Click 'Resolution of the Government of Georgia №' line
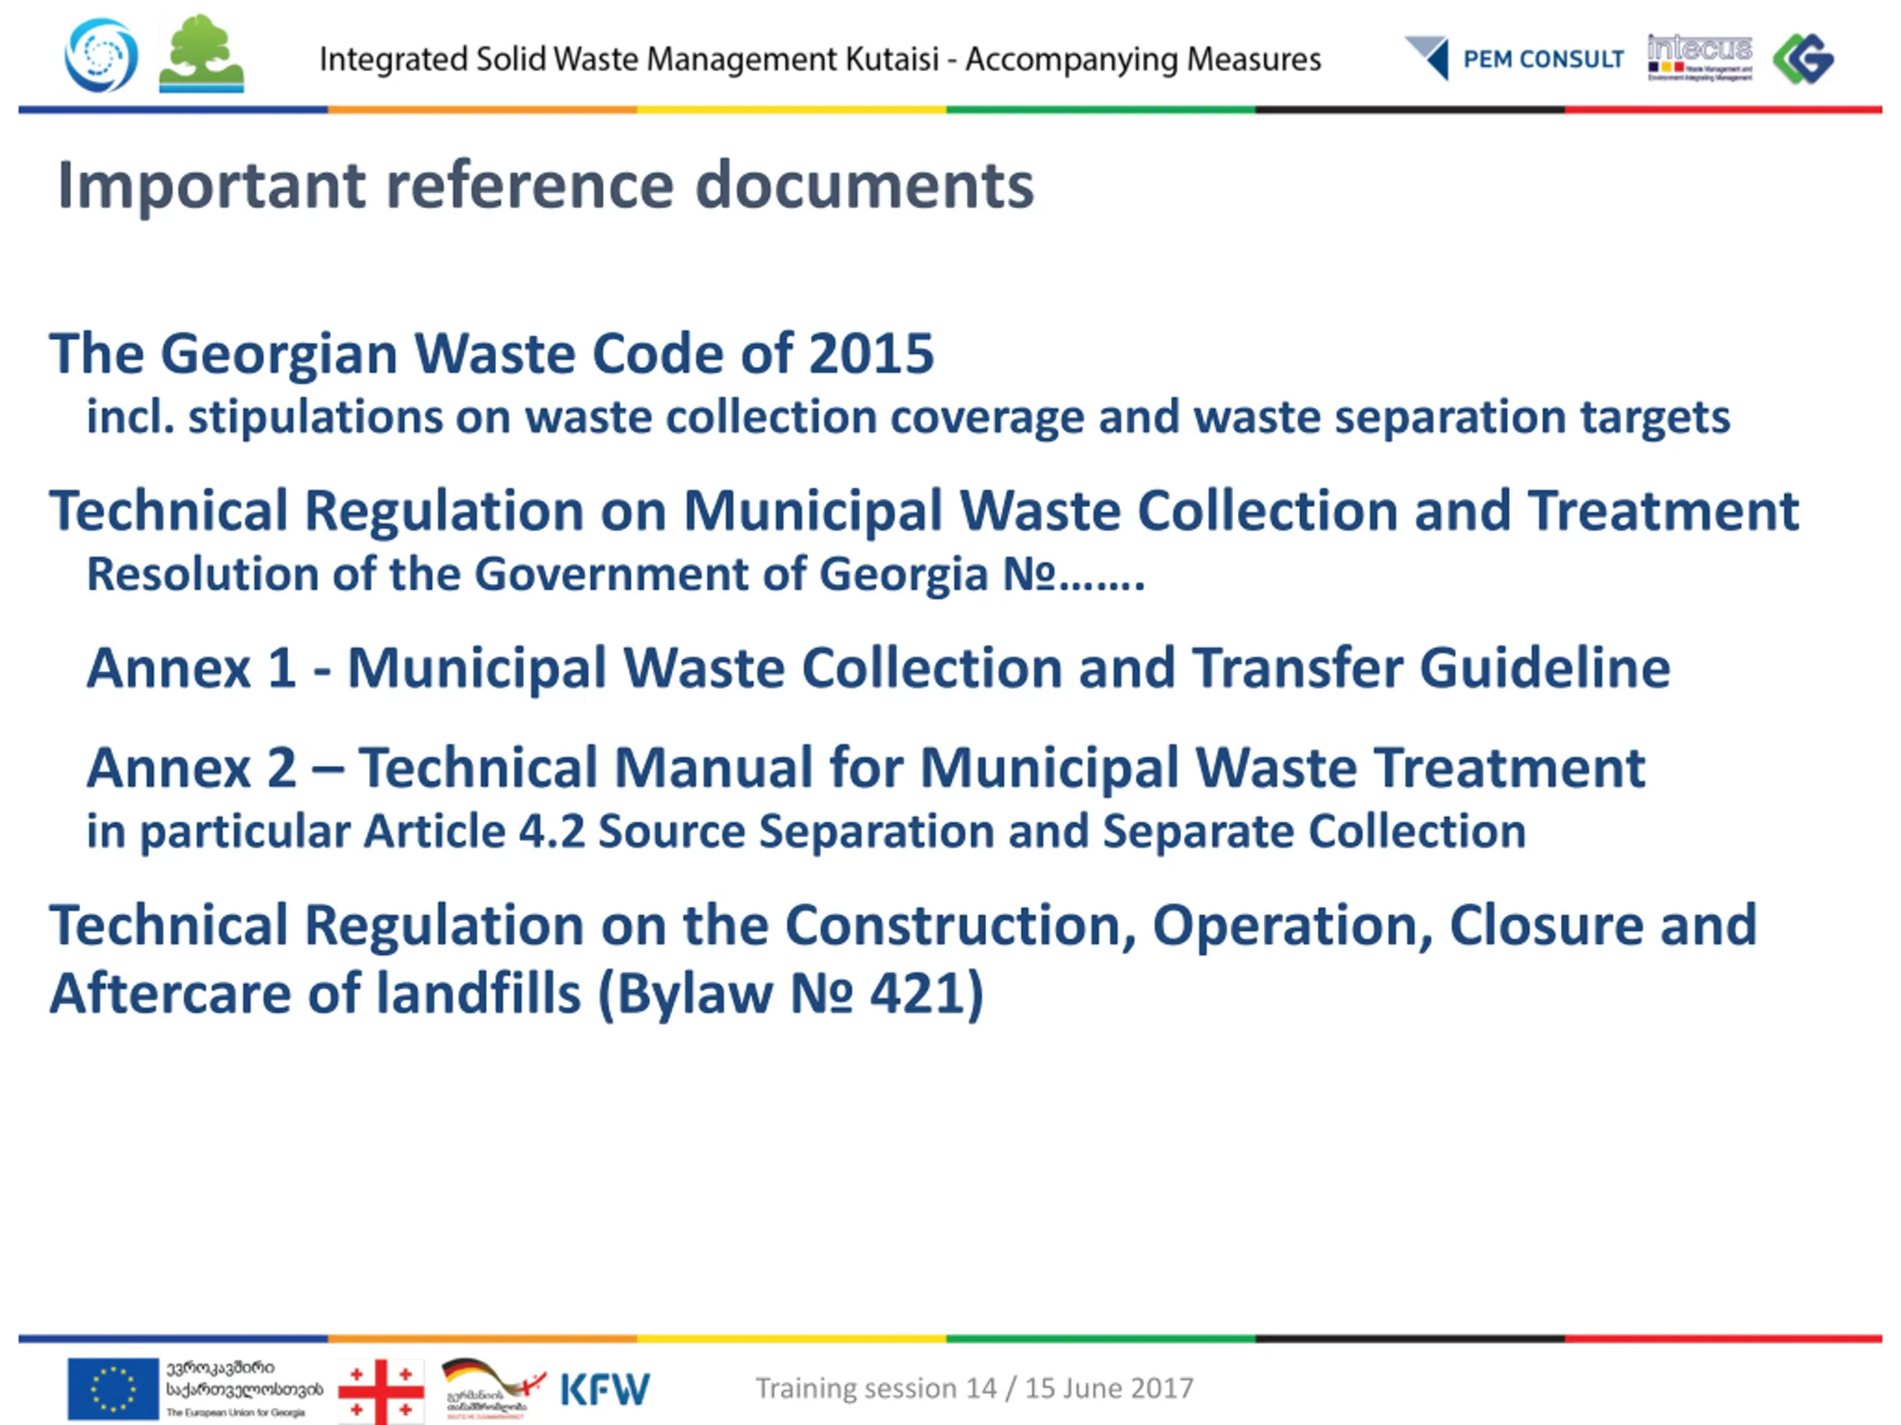The image size is (1901, 1425). coord(616,574)
